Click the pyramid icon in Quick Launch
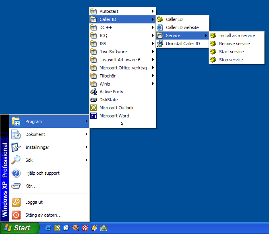 (103, 228)
